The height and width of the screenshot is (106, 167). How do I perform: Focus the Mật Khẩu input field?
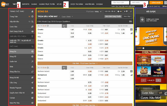click(139, 3)
